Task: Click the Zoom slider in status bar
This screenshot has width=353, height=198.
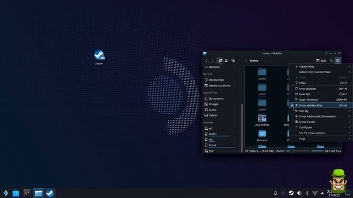Action: 297,151
